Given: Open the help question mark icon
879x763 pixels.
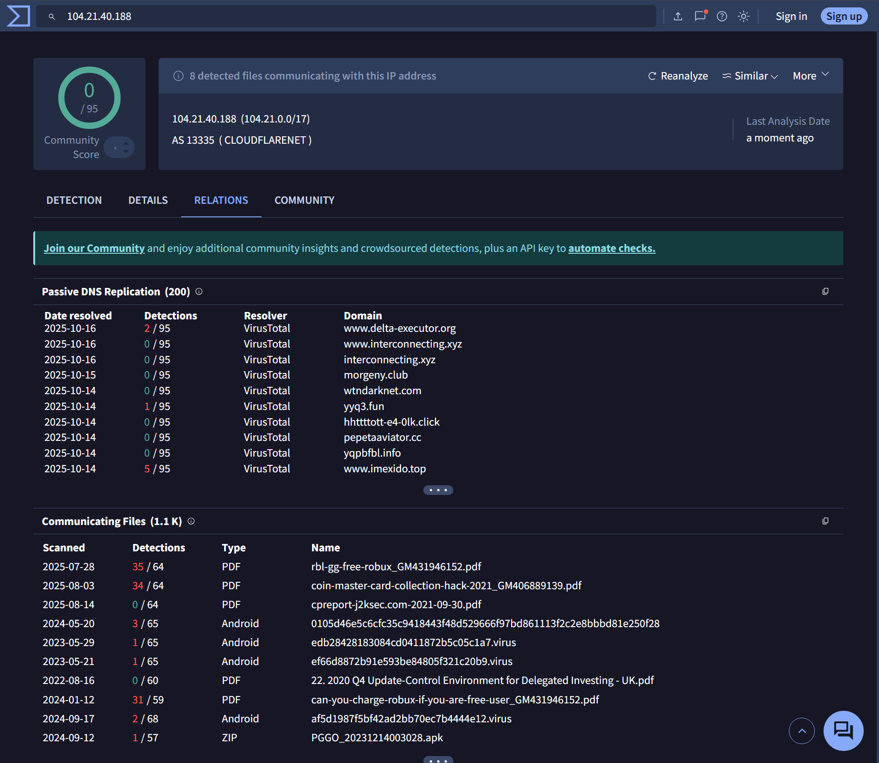Looking at the screenshot, I should (x=722, y=16).
